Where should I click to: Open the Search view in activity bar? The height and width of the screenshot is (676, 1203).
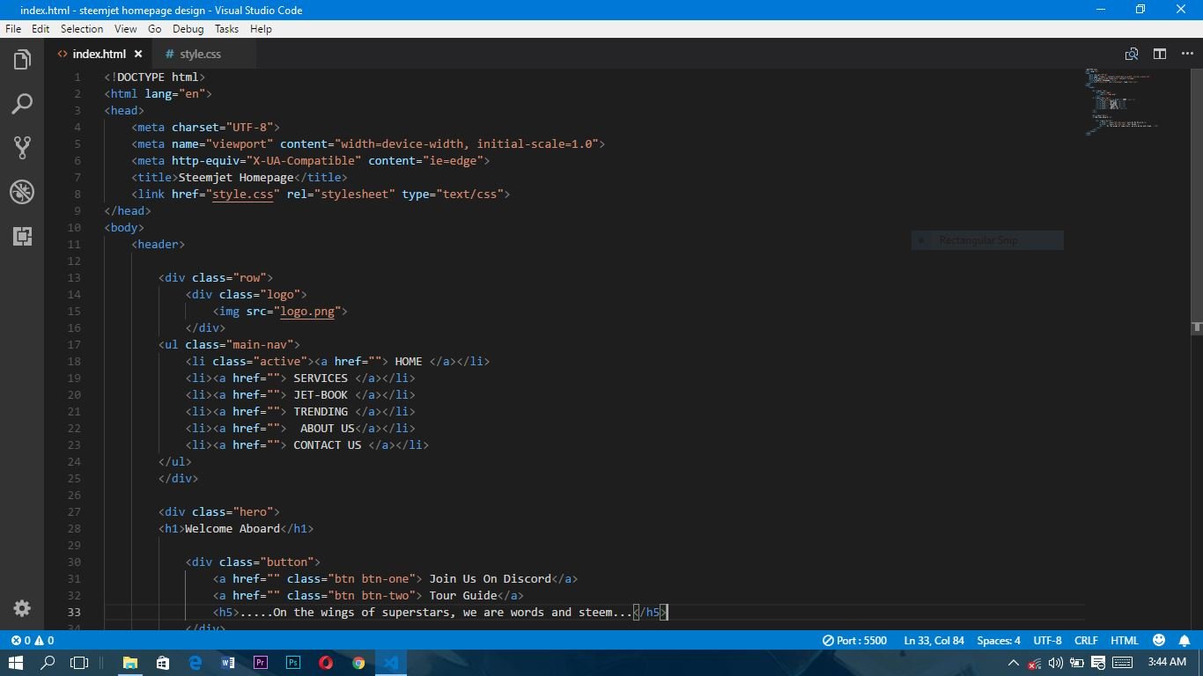[22, 104]
